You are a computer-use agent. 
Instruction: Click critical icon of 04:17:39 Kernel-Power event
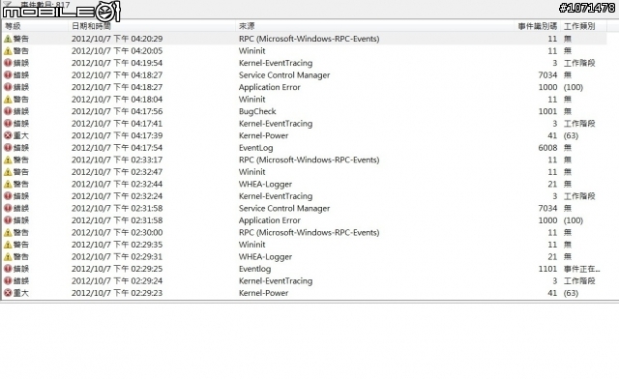point(8,135)
